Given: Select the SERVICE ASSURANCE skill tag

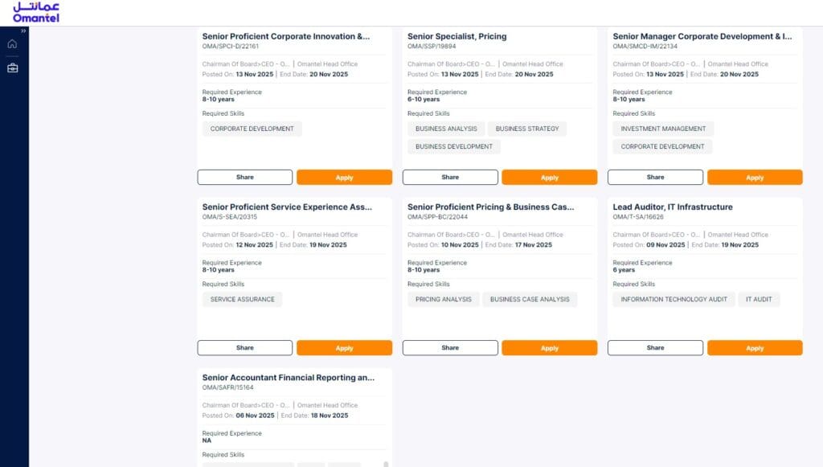Looking at the screenshot, I should click(x=242, y=299).
